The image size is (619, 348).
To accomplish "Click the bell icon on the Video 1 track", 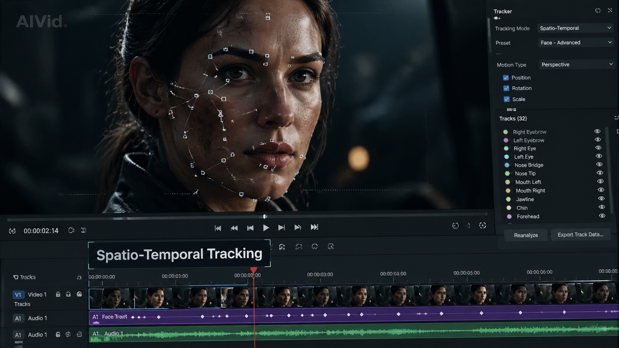I will click(79, 294).
